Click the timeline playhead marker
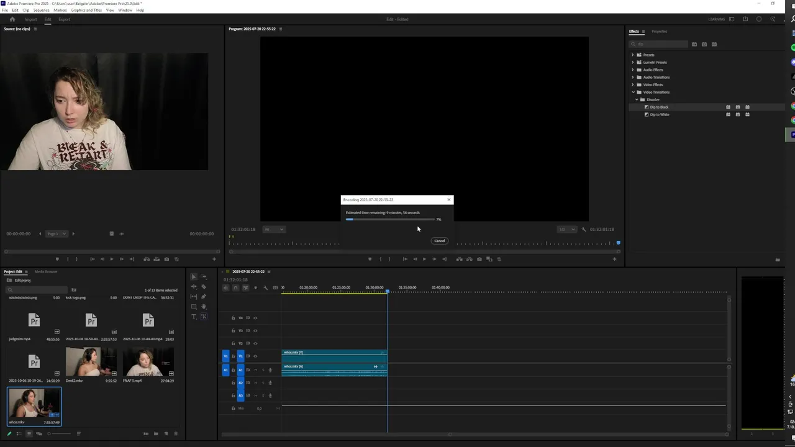This screenshot has width=795, height=447. pyautogui.click(x=387, y=291)
